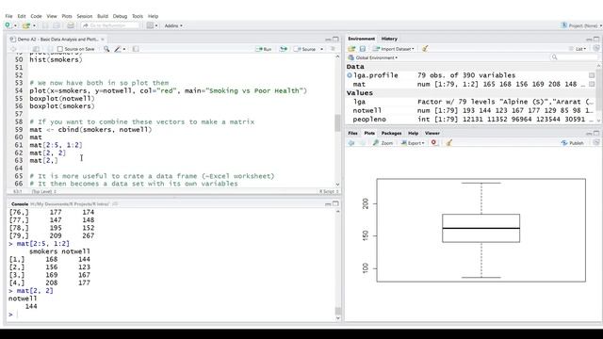Toggle the Source on Save checkbox
This screenshot has height=339, width=603.
60,49
